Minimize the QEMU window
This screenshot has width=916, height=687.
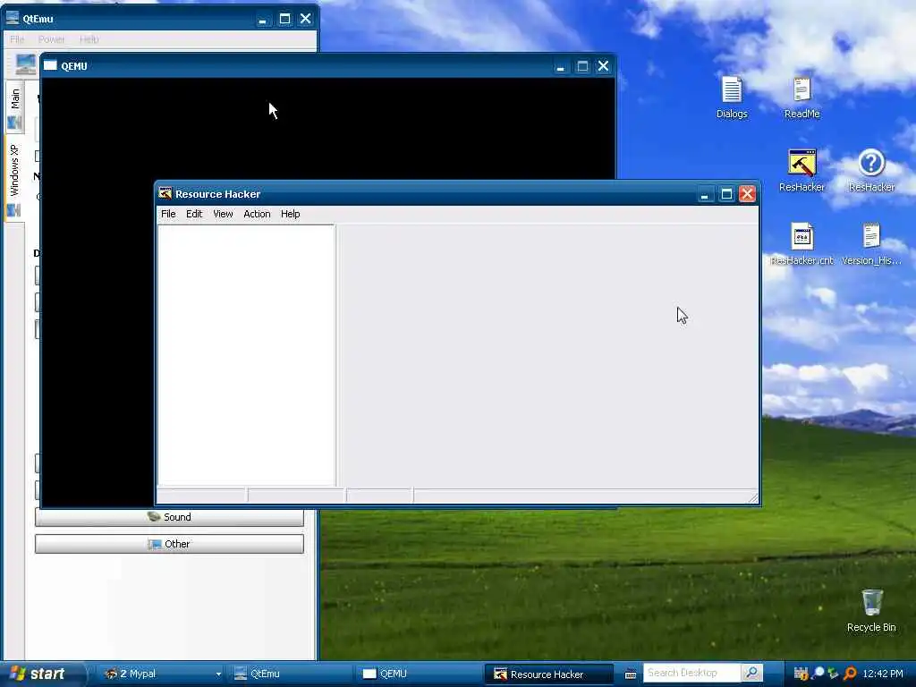[x=560, y=66]
